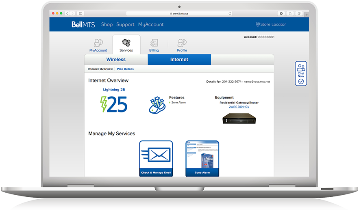Screen dimensions: 359x211
Task: Open the Shop menu
Action: click(x=107, y=24)
